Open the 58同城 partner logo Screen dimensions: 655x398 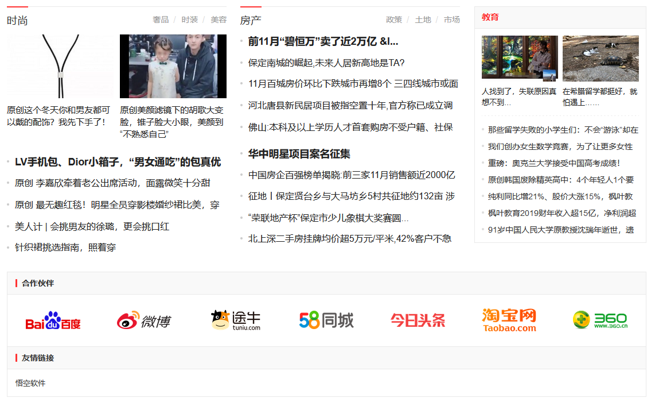326,320
